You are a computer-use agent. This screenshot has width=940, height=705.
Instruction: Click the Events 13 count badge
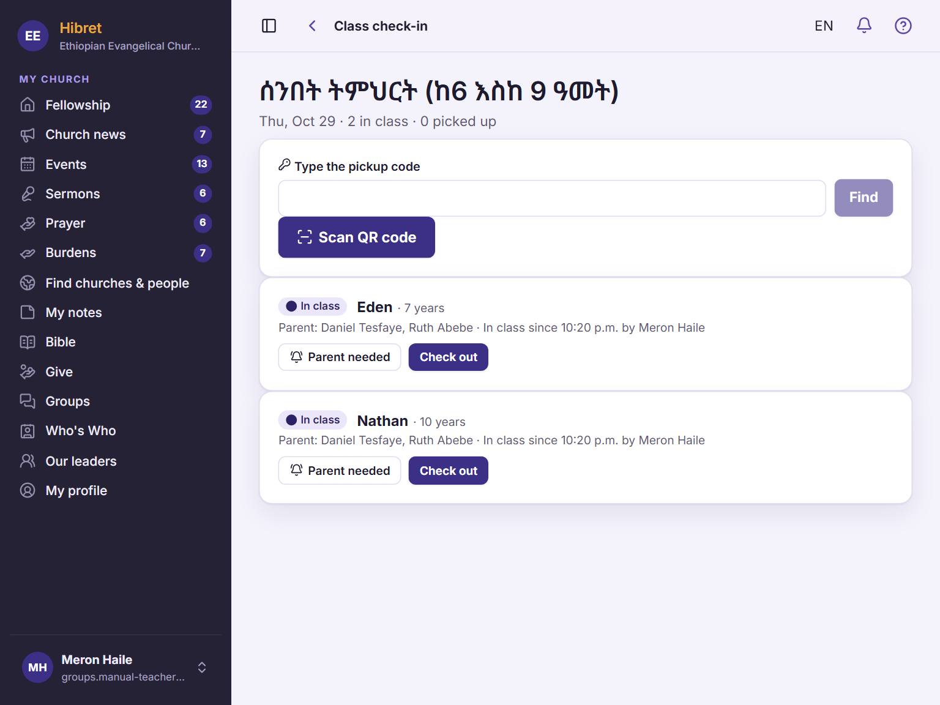202,164
